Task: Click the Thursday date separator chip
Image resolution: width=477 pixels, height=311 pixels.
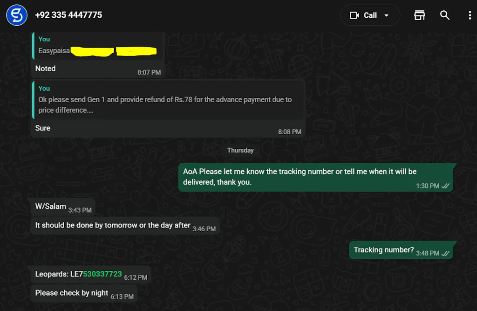Action: click(x=240, y=151)
